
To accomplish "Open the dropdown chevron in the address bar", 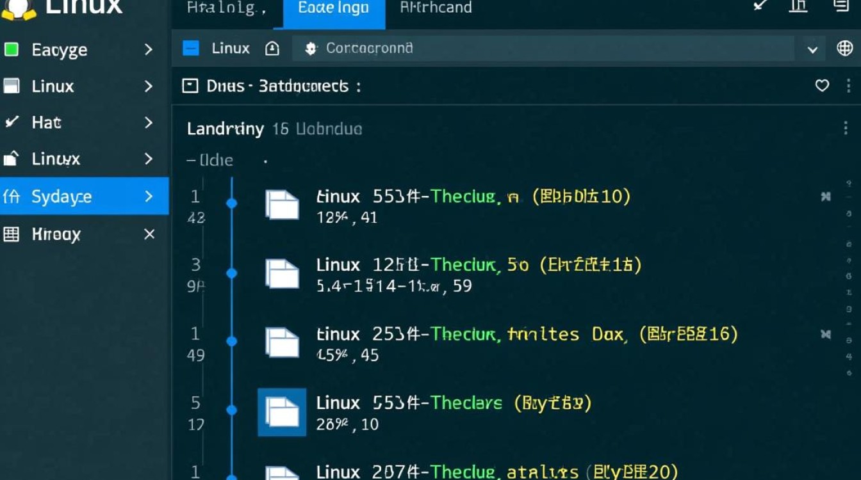I will (x=813, y=49).
